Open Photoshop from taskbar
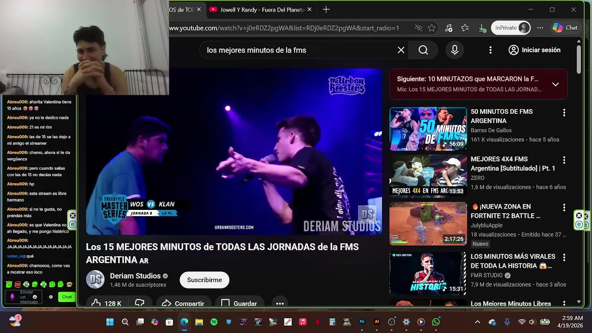 pyautogui.click(x=362, y=322)
